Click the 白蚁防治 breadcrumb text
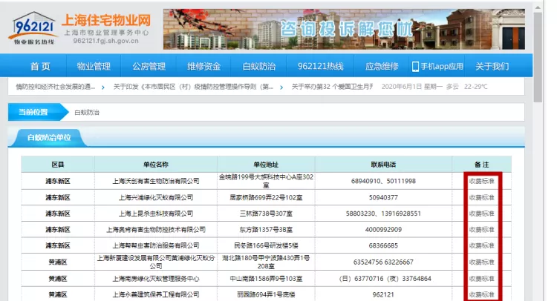Image resolution: width=557 pixels, height=301 pixels. click(86, 113)
